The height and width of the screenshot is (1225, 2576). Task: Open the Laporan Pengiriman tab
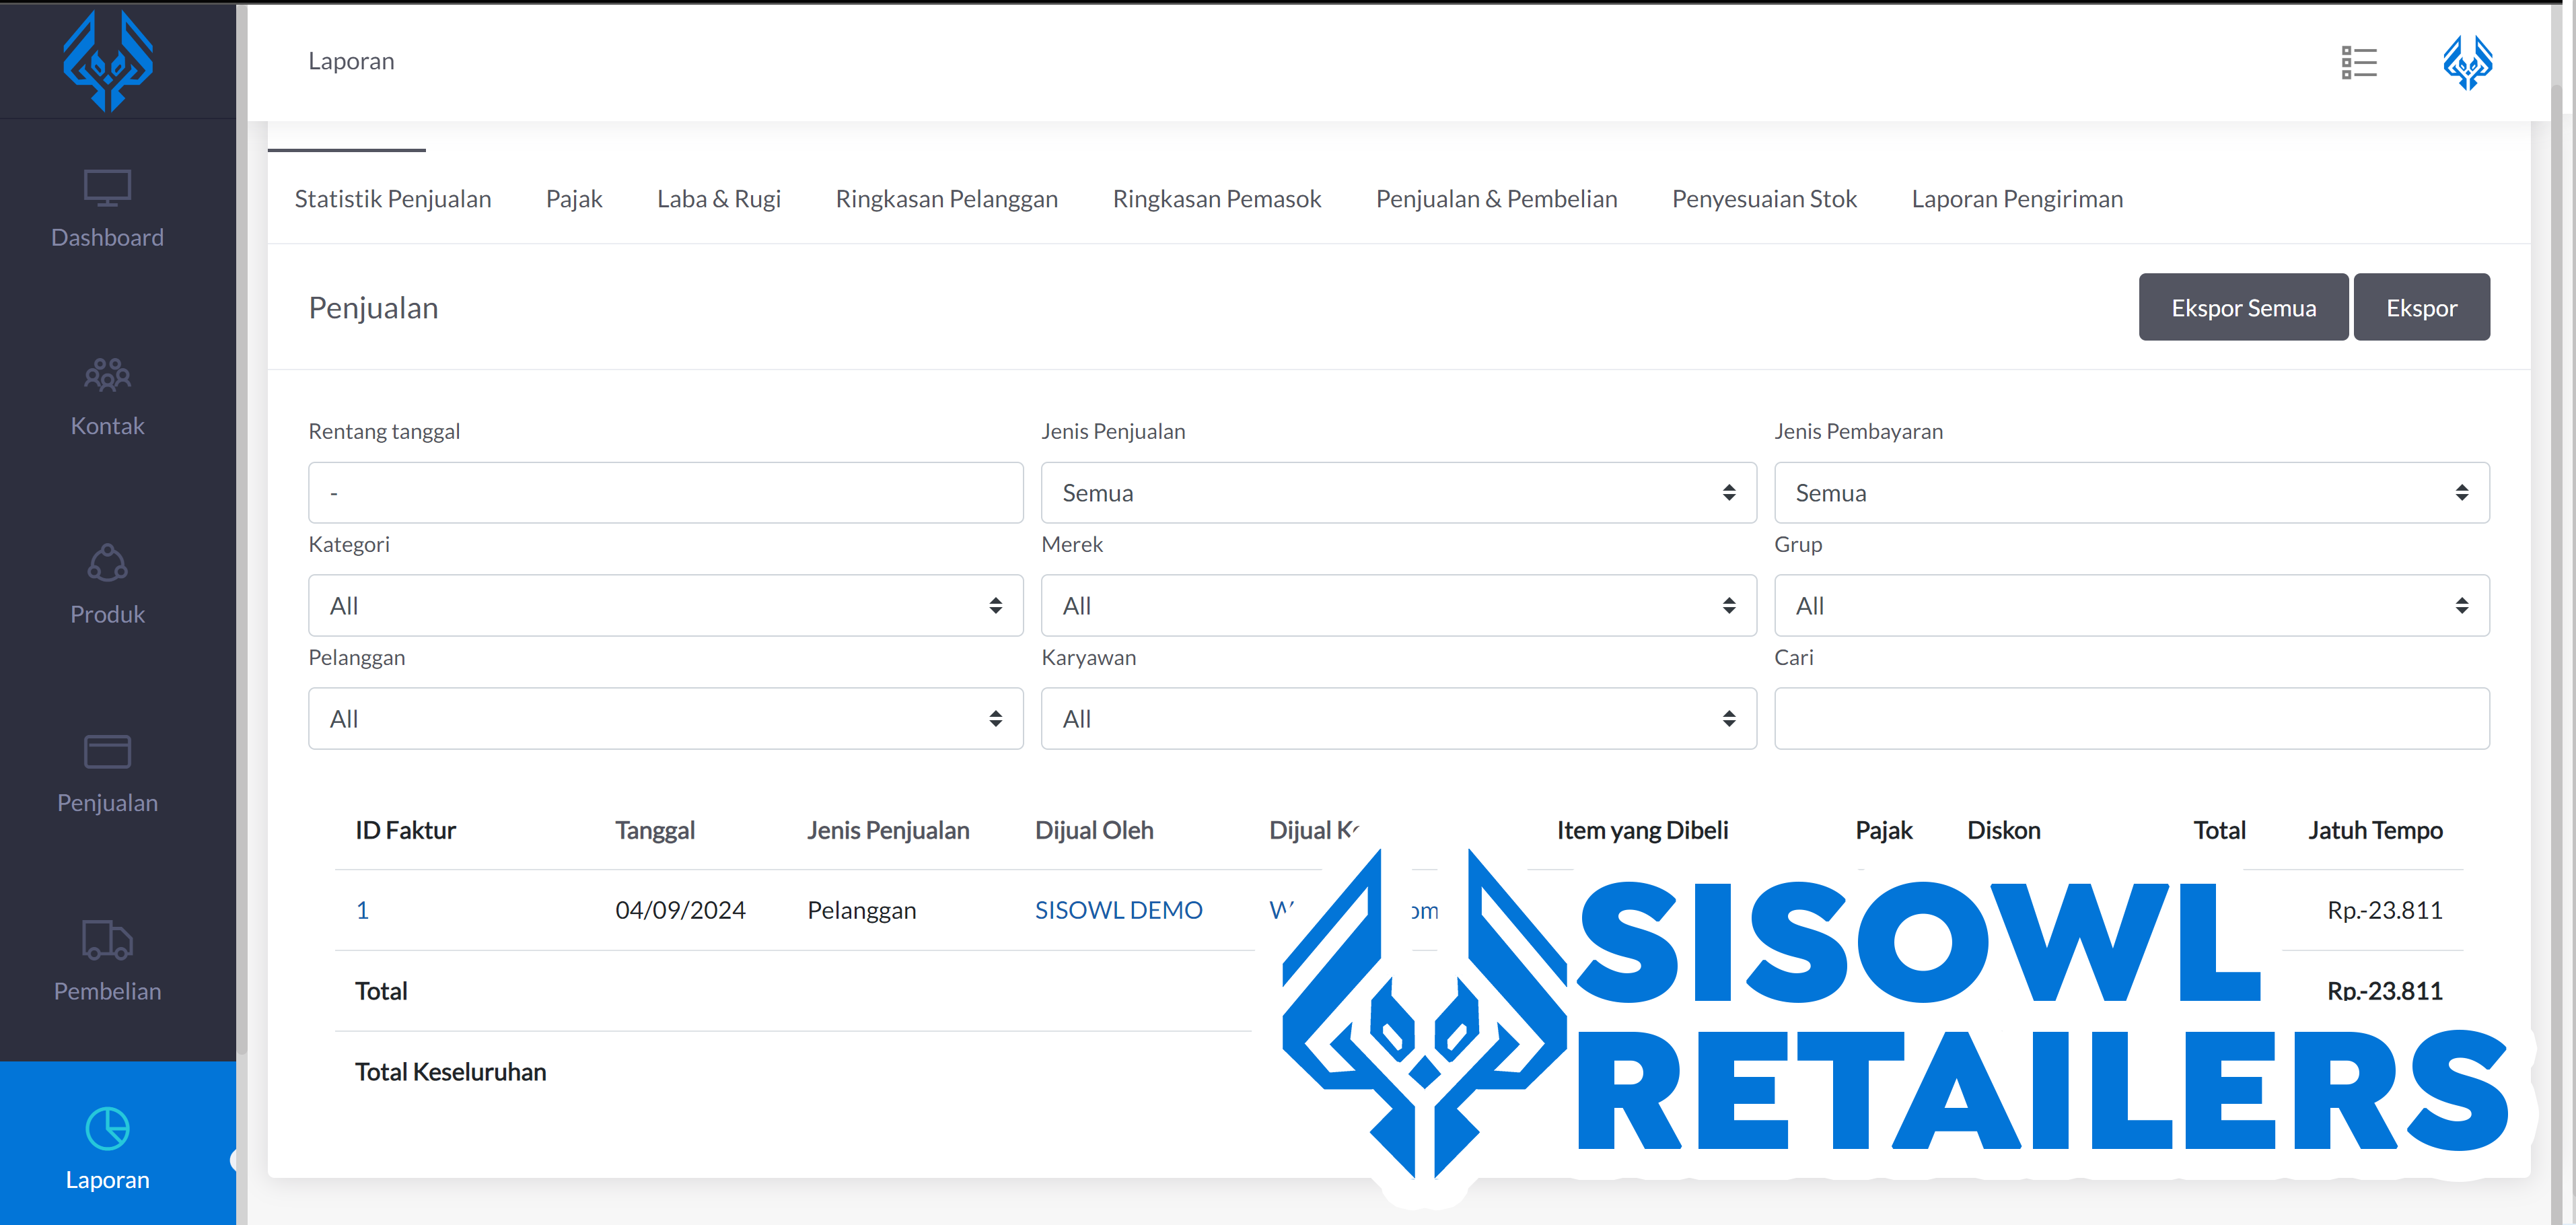(x=2017, y=199)
